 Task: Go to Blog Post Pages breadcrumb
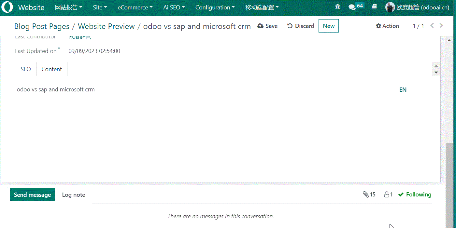point(42,26)
